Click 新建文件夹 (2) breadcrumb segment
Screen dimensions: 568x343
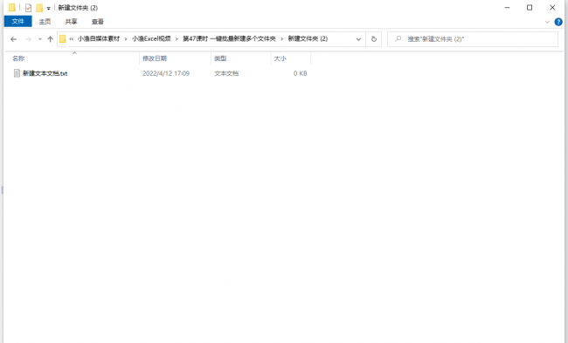coord(308,38)
